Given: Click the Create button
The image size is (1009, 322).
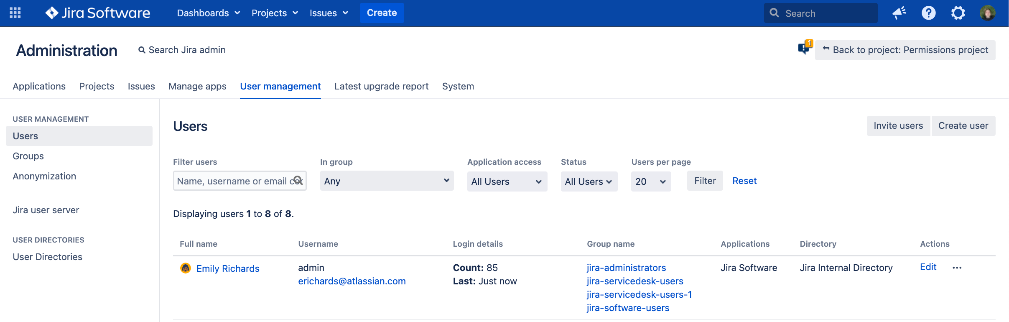Looking at the screenshot, I should pos(382,13).
